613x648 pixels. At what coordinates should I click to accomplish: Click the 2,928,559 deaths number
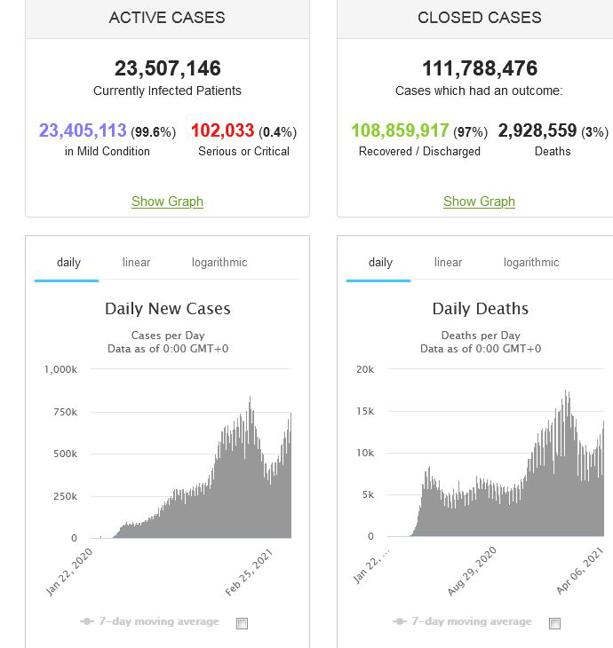click(537, 131)
